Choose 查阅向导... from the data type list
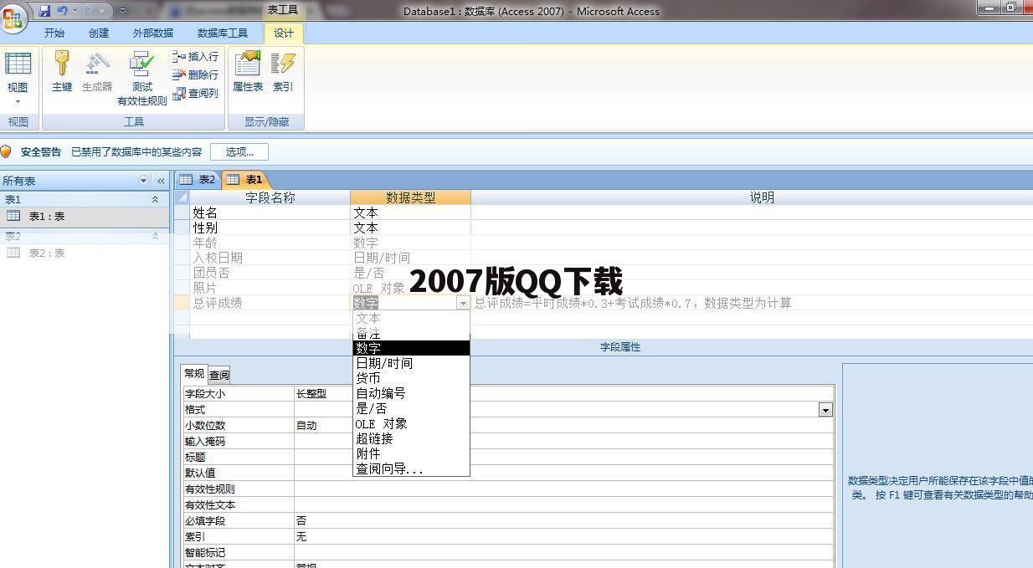 point(411,468)
